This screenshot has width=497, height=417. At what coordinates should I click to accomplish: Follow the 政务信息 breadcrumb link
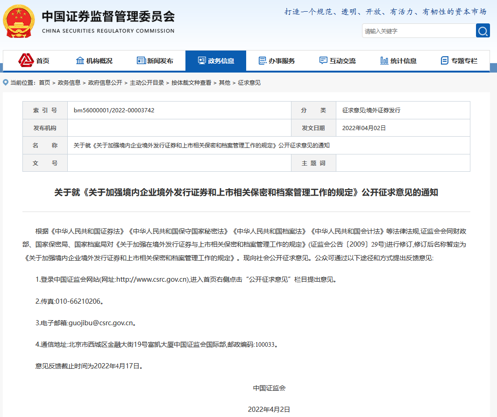click(x=69, y=82)
